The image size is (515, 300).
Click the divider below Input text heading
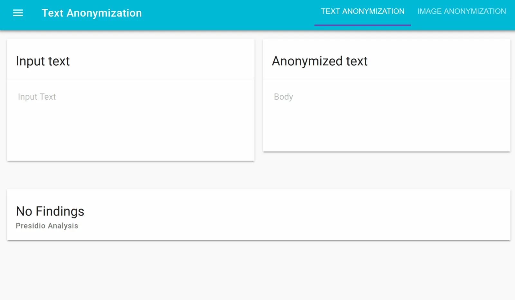tap(131, 79)
